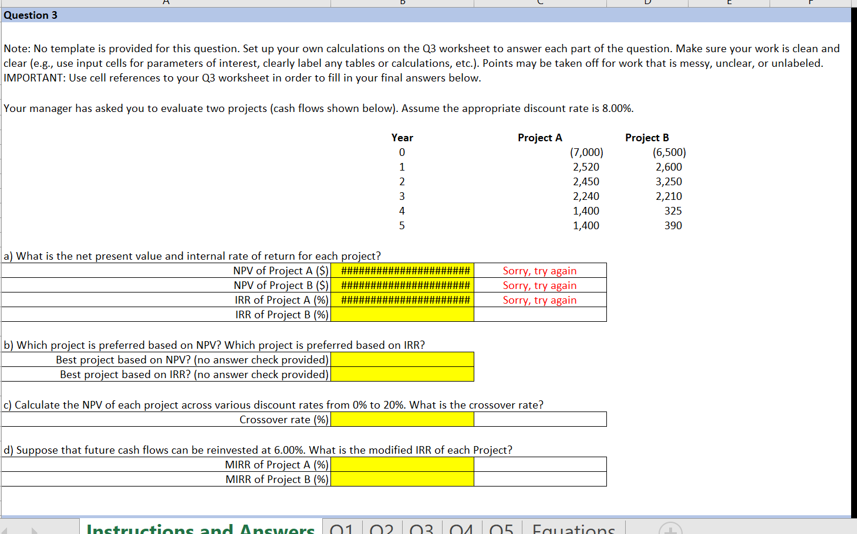Click the MIRR of Project B (%) label
This screenshot has height=534, width=857.
tap(277, 479)
